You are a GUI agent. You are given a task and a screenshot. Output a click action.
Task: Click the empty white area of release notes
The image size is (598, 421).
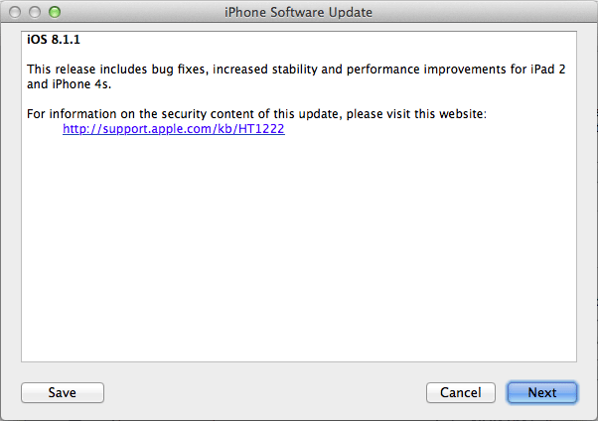299,248
